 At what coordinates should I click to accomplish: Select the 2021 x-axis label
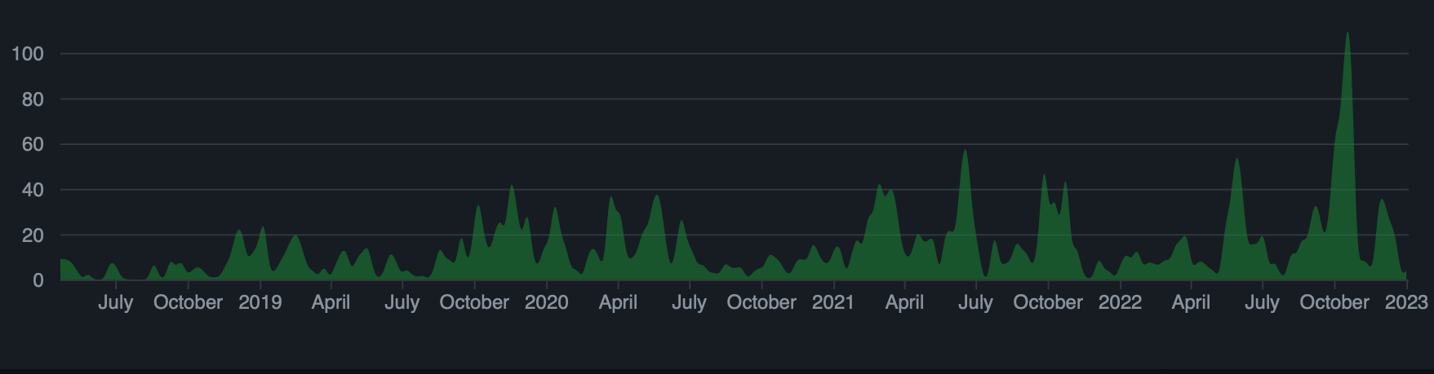[833, 302]
